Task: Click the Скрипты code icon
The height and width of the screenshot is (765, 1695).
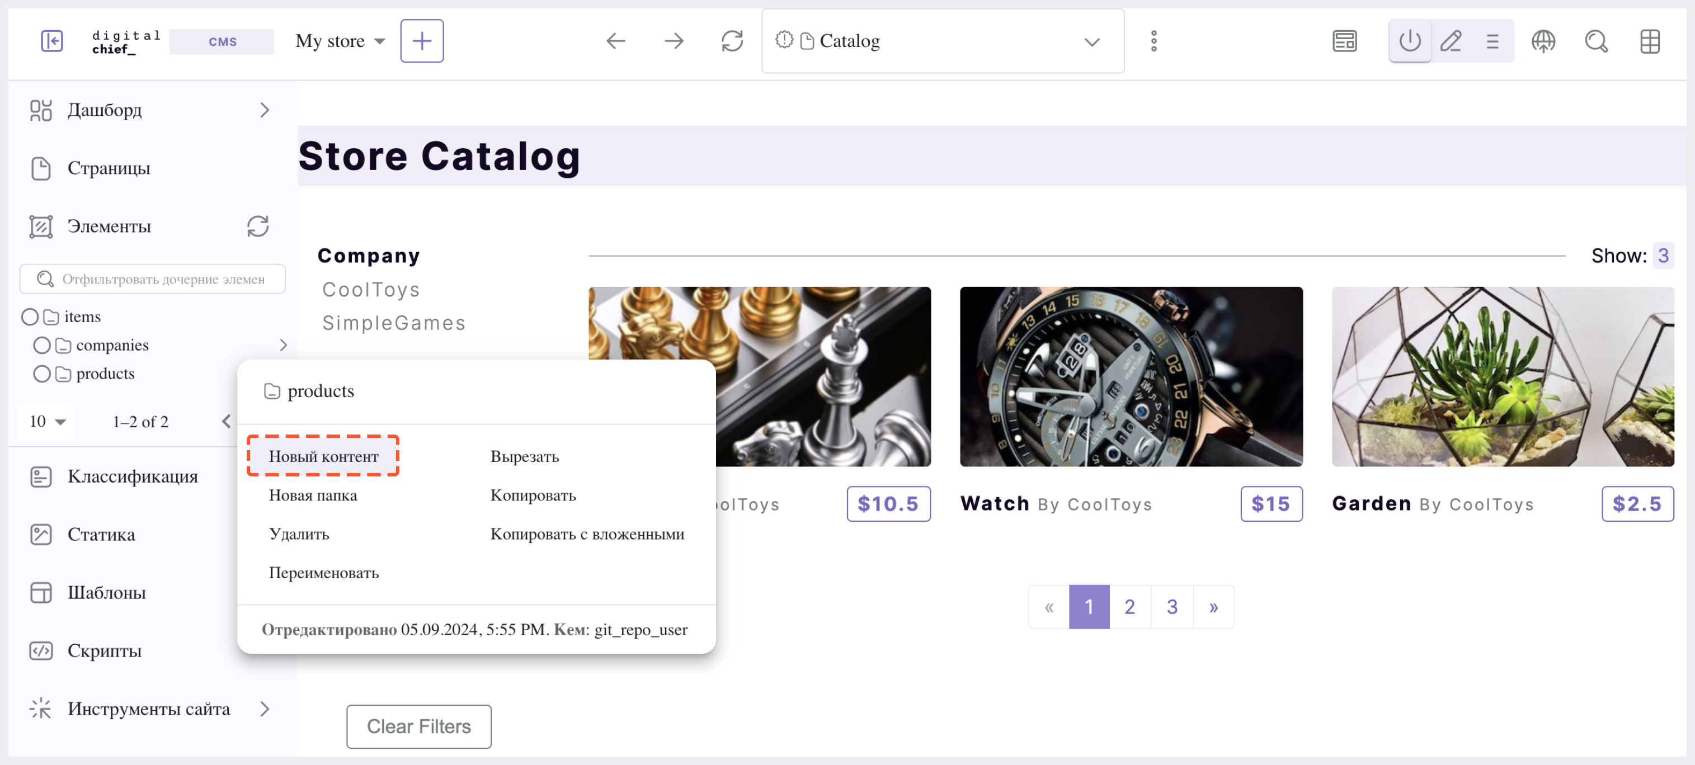Action: click(x=41, y=650)
